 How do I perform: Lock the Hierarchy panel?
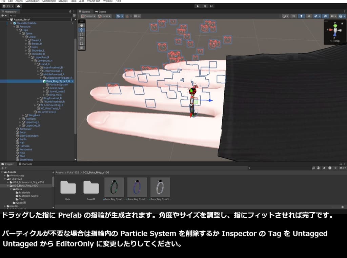(70, 12)
